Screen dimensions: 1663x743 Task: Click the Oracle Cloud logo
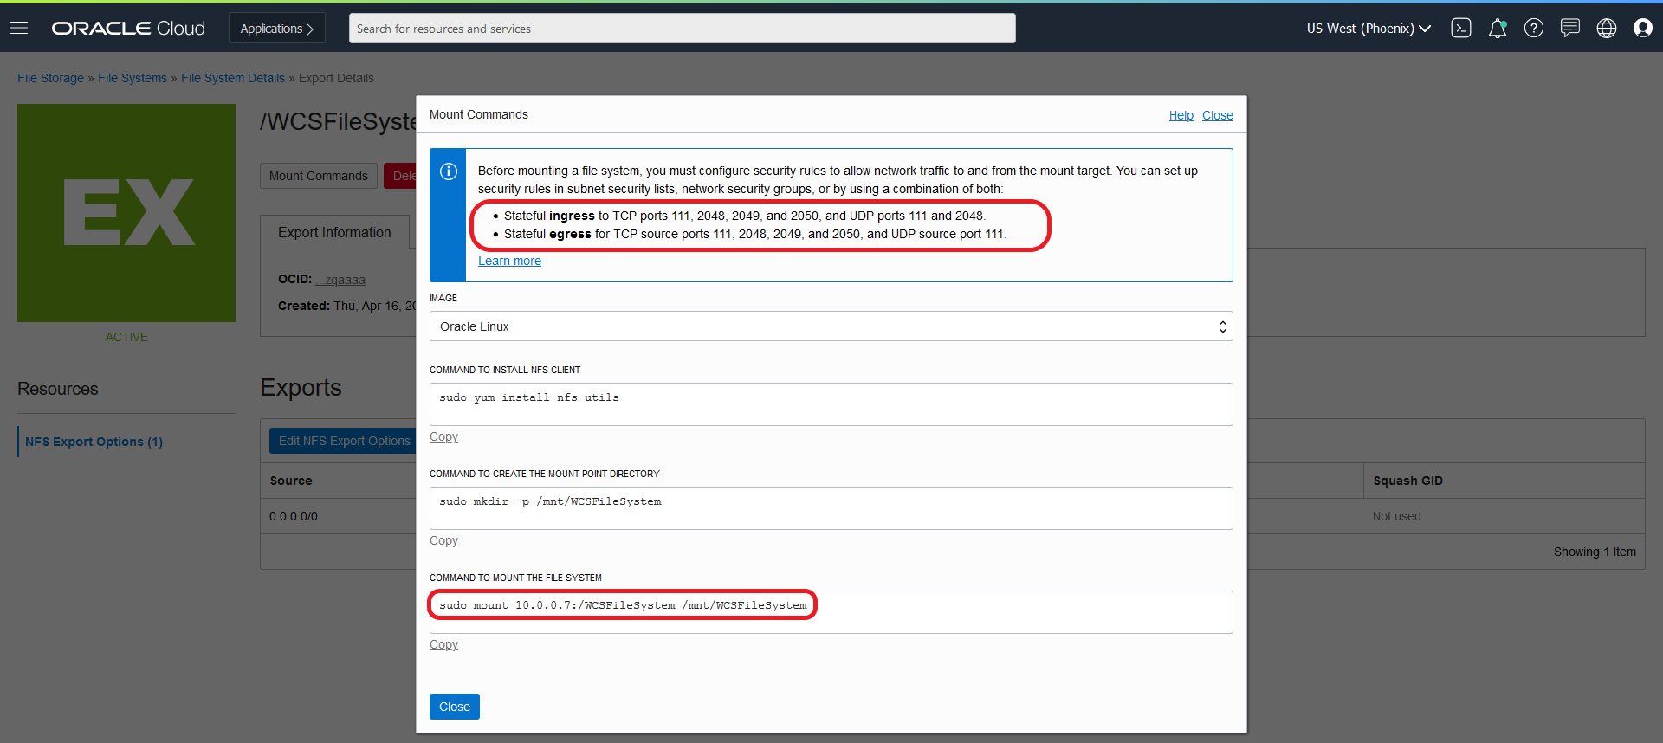[x=128, y=29]
